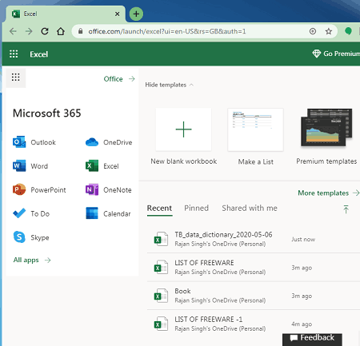Launch the Skype app icon
Viewport: 360px width, 346px height.
click(x=19, y=237)
